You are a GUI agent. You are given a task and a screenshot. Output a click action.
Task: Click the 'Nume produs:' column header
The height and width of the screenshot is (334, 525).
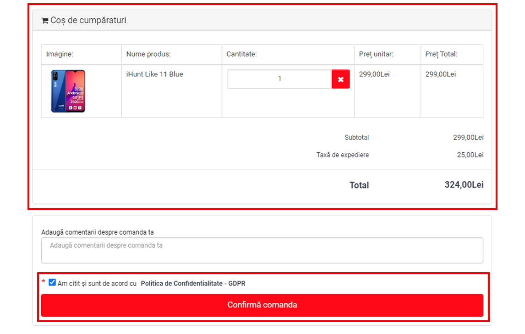point(148,54)
